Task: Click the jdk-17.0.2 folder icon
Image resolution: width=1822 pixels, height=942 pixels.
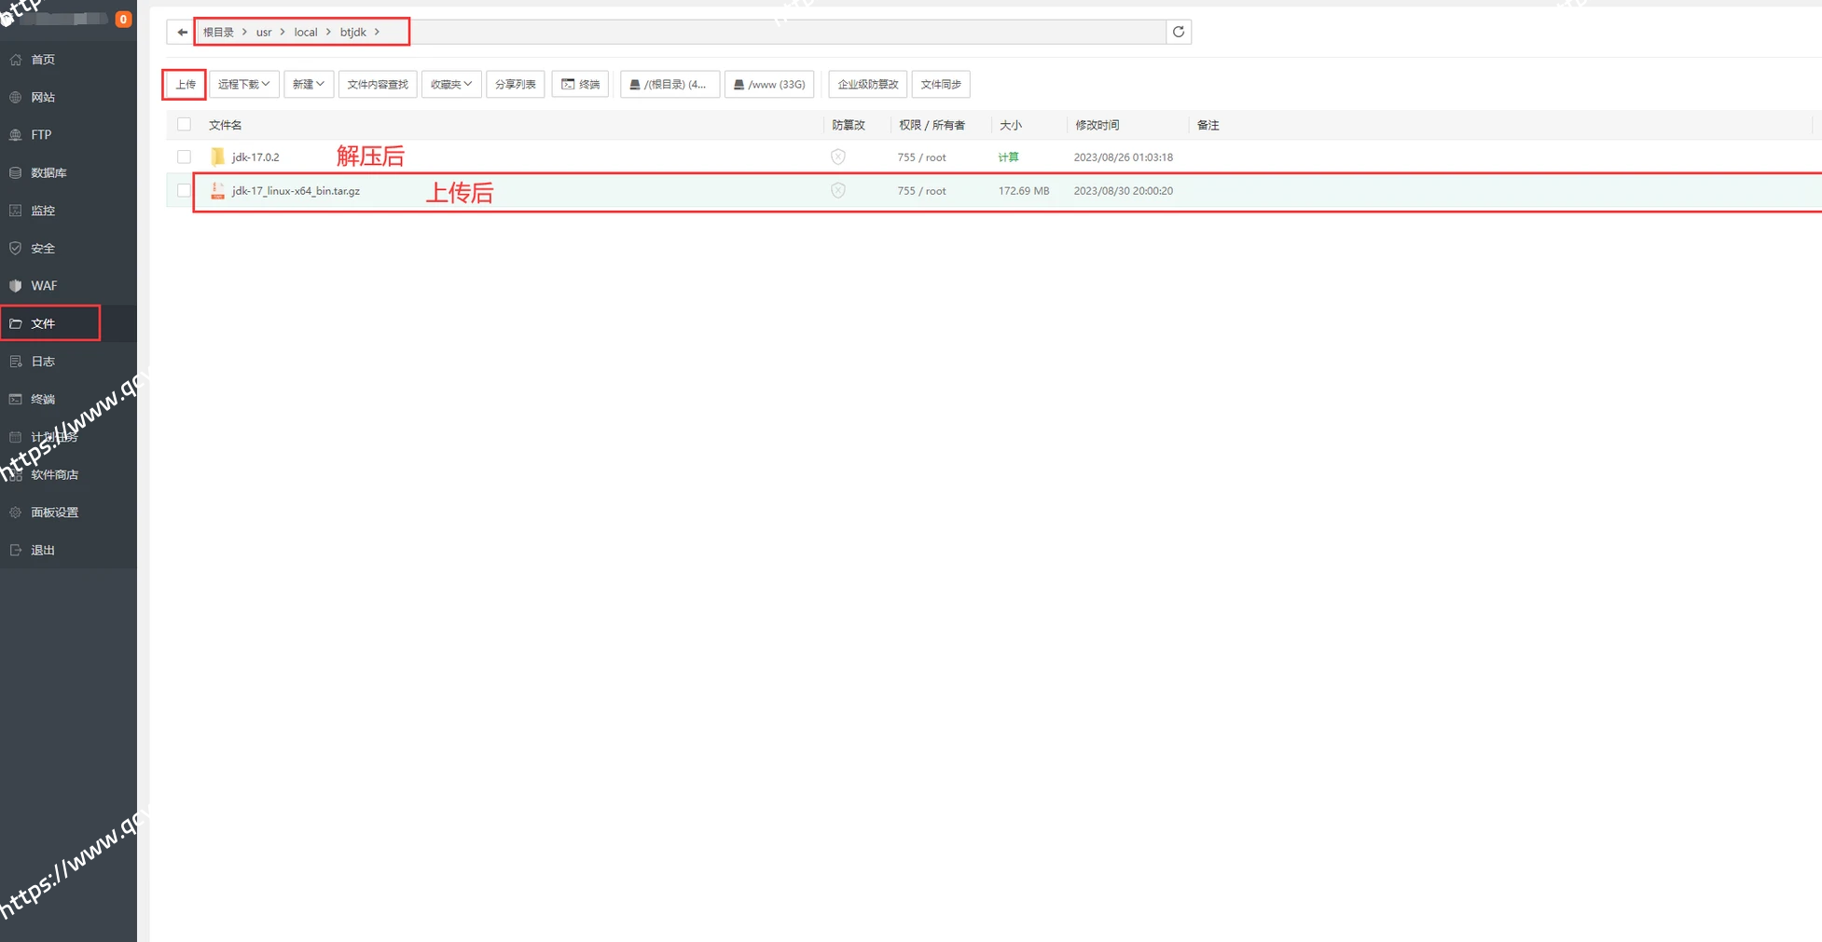Action: 217,157
